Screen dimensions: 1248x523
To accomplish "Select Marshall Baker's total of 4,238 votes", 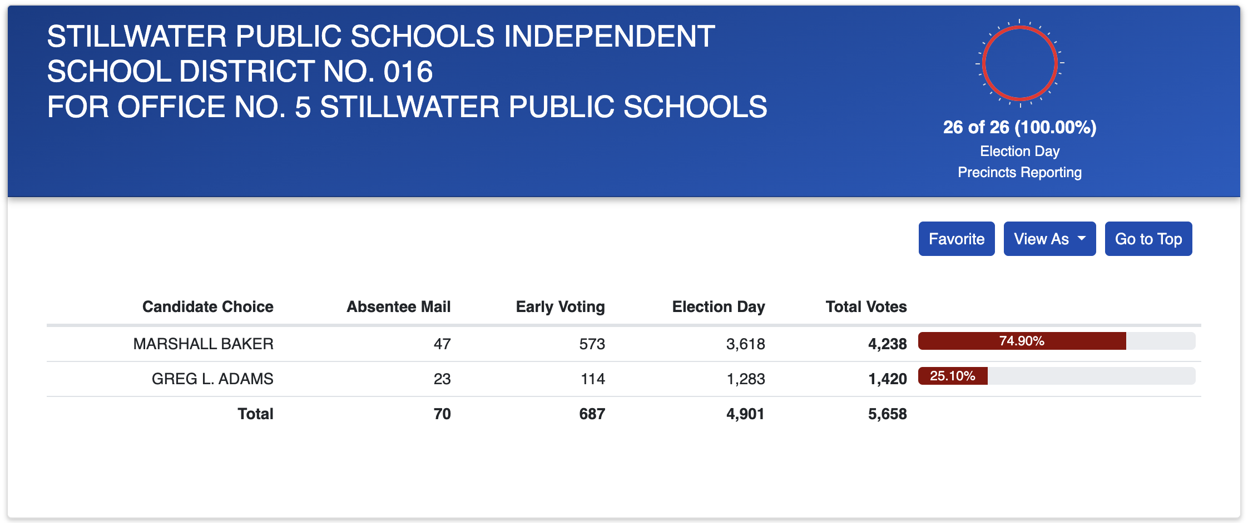I will tap(887, 344).
